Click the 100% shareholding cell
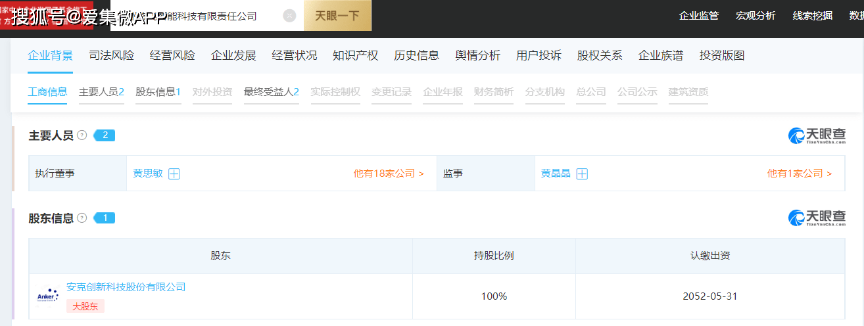864x326 pixels. coord(494,296)
